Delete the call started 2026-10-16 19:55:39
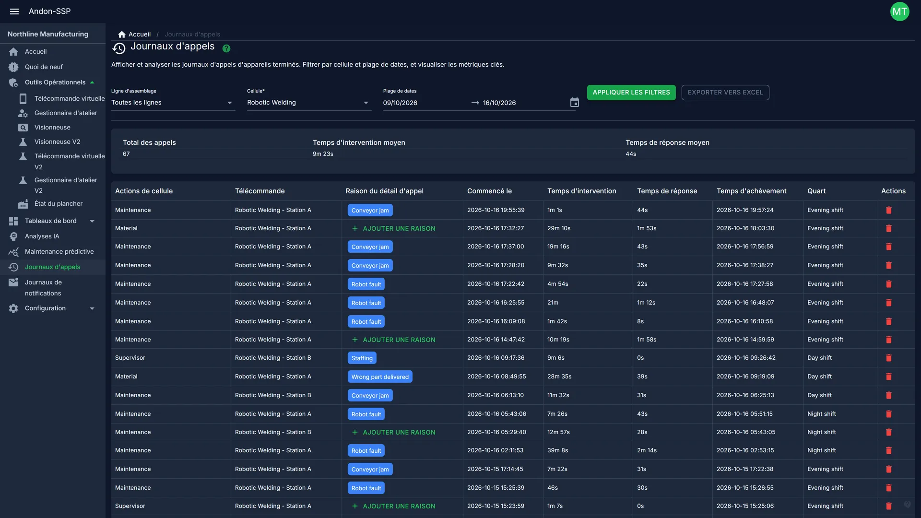 [x=888, y=210]
